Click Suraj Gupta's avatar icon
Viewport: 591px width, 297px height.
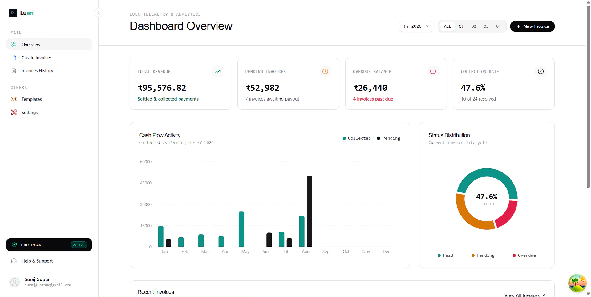pyautogui.click(x=14, y=282)
